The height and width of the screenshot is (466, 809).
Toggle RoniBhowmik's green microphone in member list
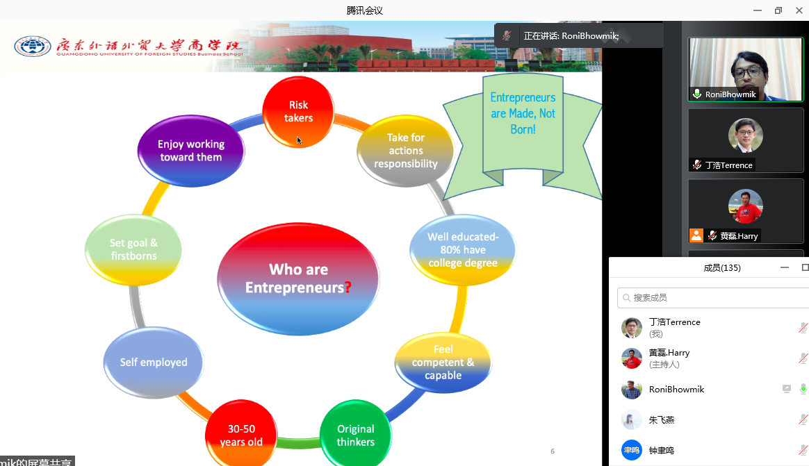tap(803, 389)
